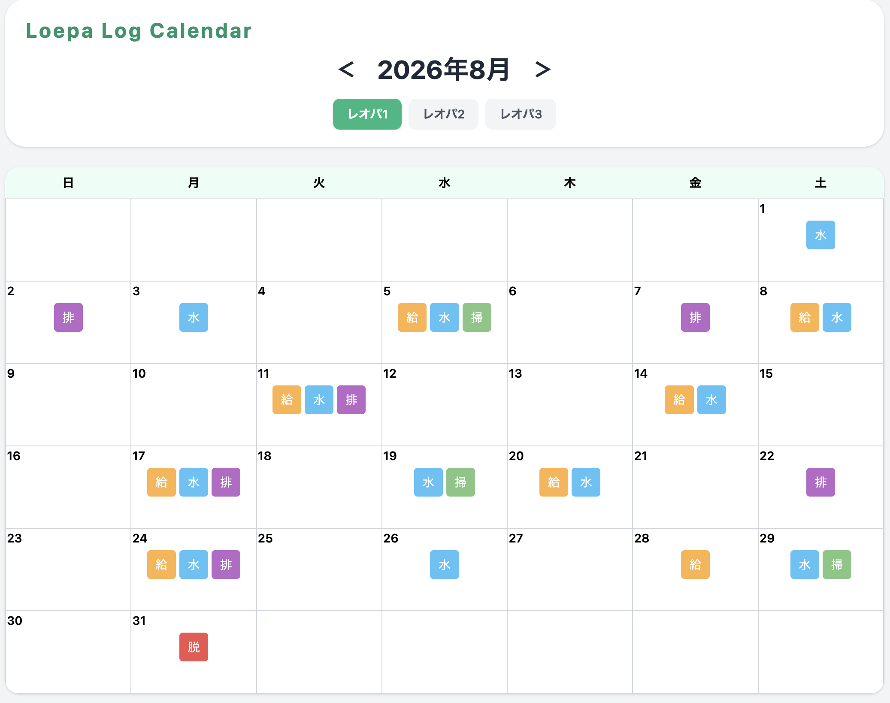Screen dimensions: 890x703
Task: Go to next month with > arrow
Action: point(542,70)
